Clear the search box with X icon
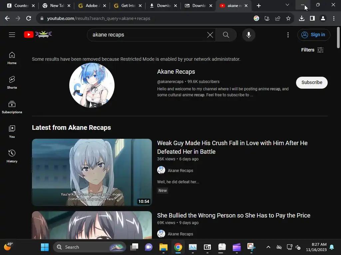 tap(210, 35)
